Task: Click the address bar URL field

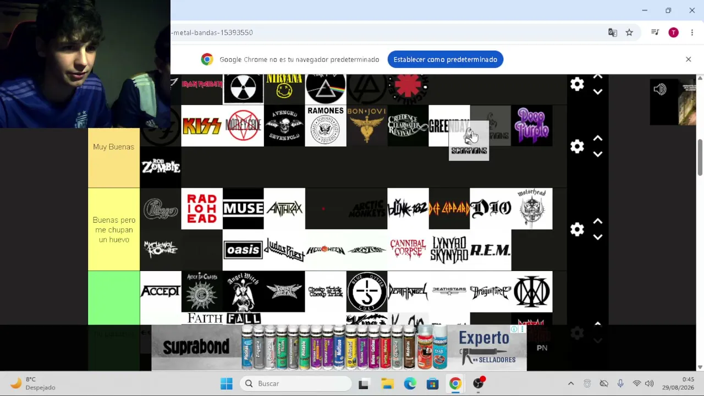Action: 385,32
